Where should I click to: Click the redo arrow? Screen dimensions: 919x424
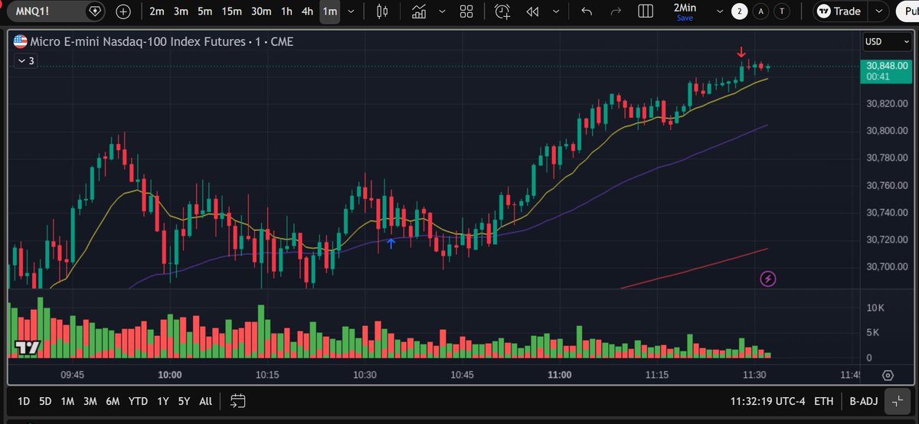point(615,11)
